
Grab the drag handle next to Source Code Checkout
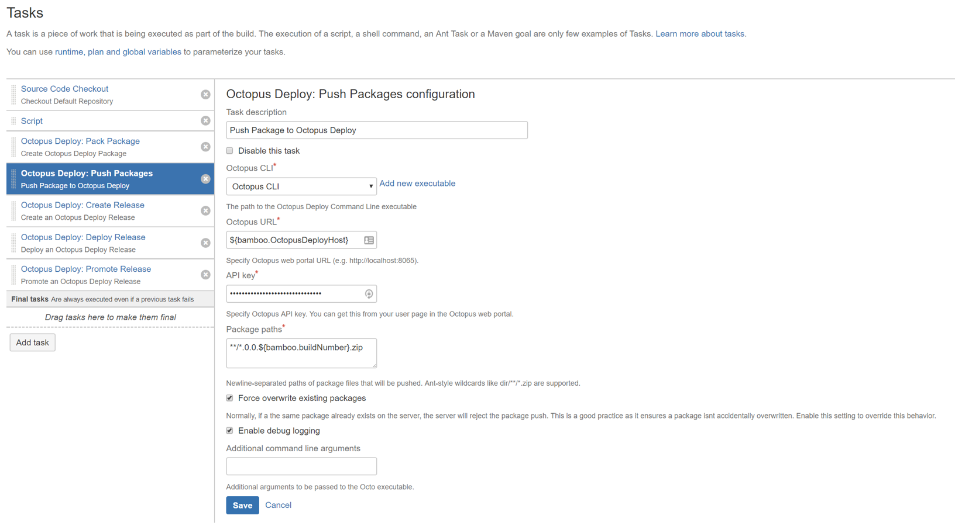[13, 94]
